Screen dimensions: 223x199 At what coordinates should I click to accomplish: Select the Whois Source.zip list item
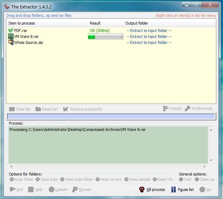coord(29,42)
